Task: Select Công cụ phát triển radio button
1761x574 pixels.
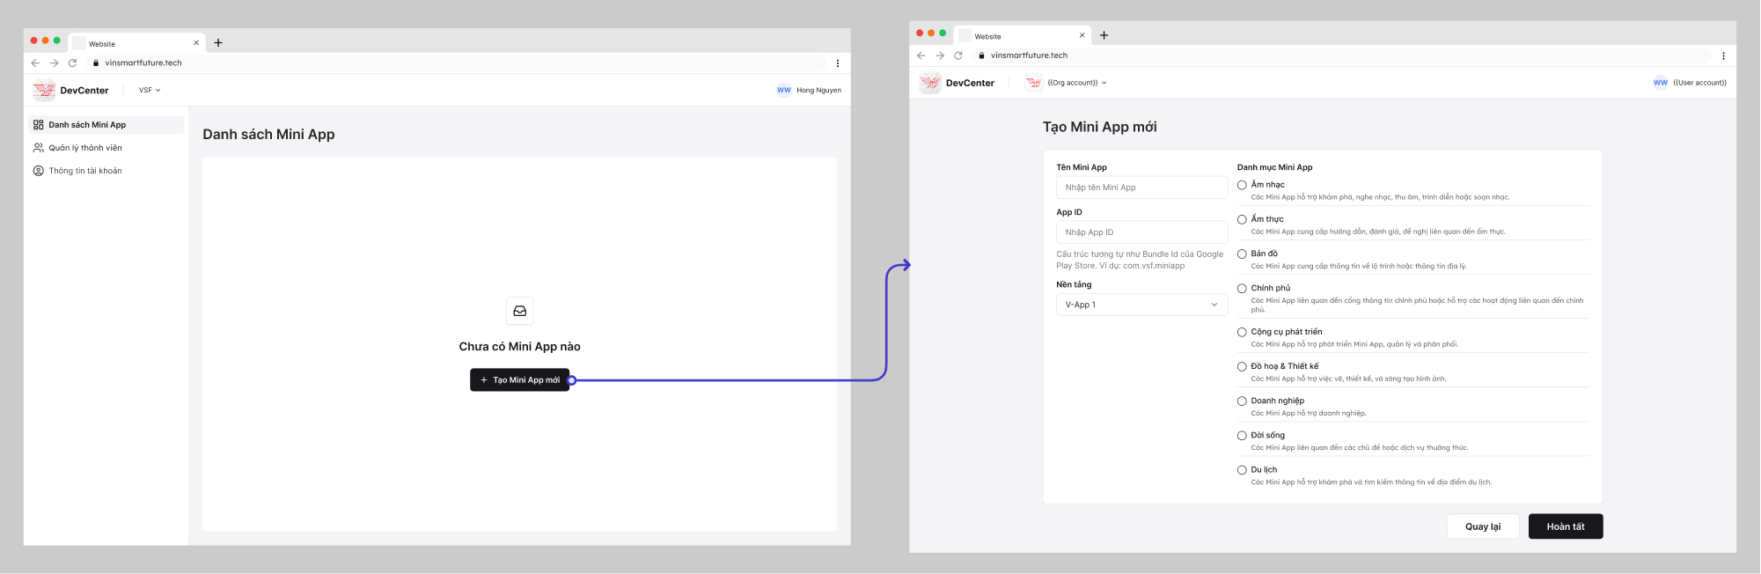Action: point(1242,332)
